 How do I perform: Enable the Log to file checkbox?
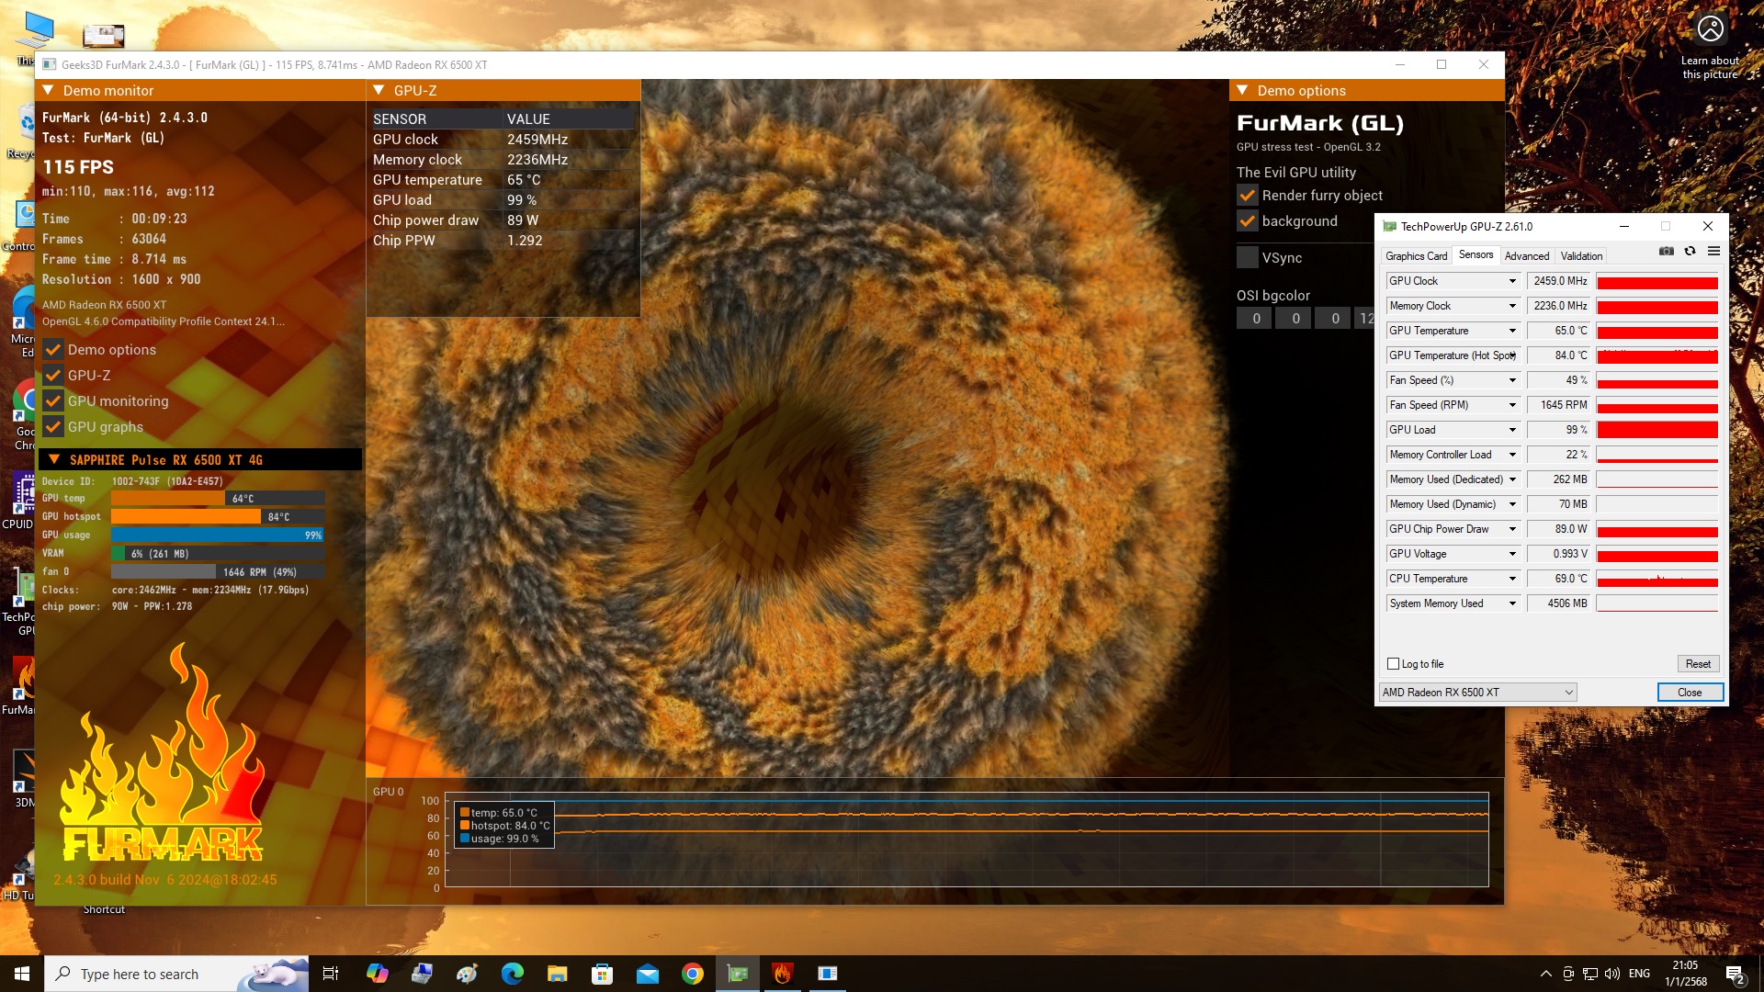[x=1394, y=664]
